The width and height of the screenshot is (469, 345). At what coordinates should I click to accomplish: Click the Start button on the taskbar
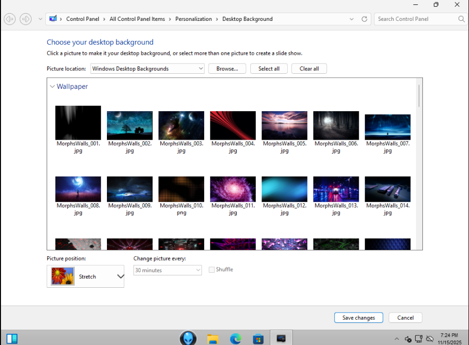point(12,338)
